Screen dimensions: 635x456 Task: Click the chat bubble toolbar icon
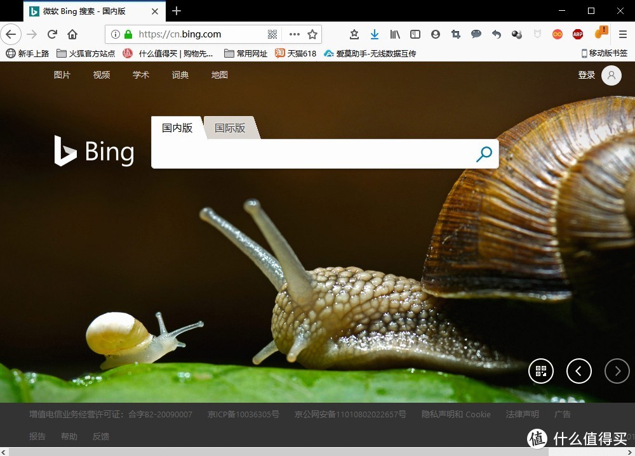pos(476,34)
